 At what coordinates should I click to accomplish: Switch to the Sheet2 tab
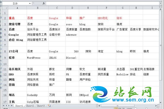pyautogui.click(x=30, y=106)
